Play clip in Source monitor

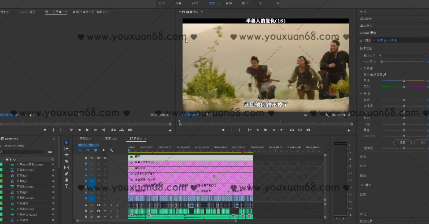pyautogui.click(x=87, y=130)
